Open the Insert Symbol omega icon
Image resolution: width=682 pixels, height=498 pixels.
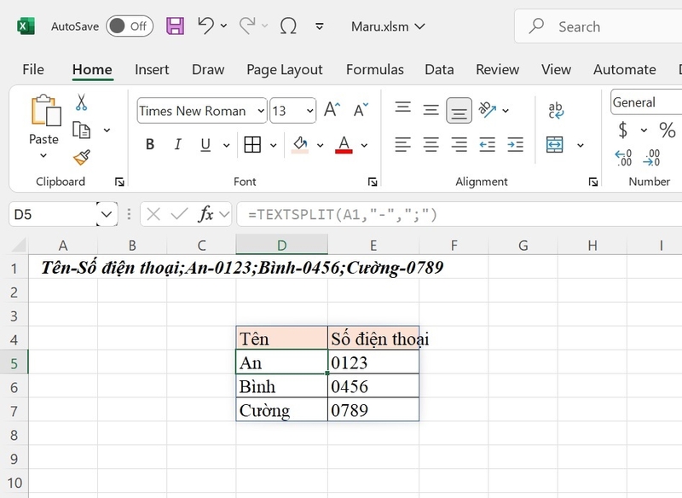pyautogui.click(x=288, y=26)
